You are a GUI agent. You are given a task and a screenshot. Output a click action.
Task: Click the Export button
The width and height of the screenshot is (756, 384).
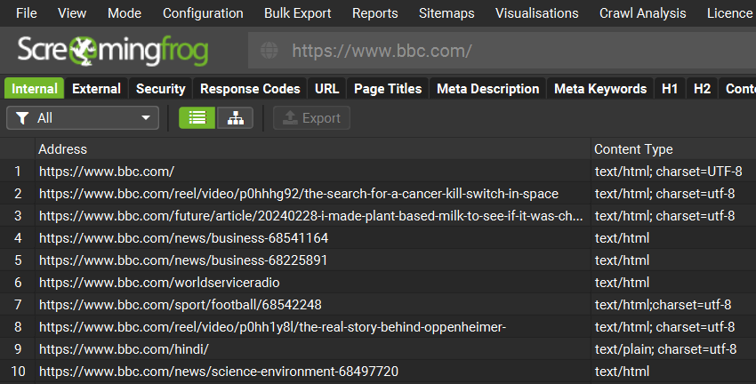click(x=311, y=118)
